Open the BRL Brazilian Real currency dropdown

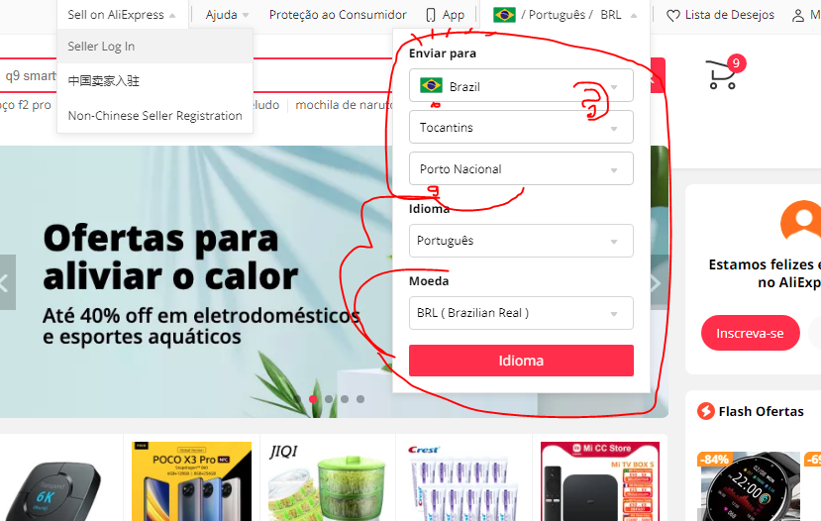[x=521, y=313]
